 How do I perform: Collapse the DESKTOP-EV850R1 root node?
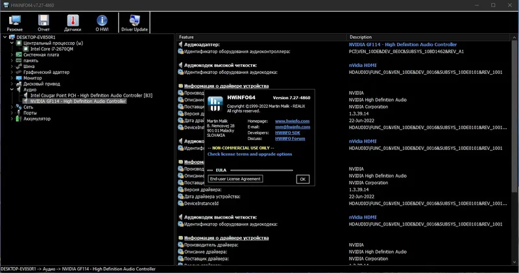(5, 37)
